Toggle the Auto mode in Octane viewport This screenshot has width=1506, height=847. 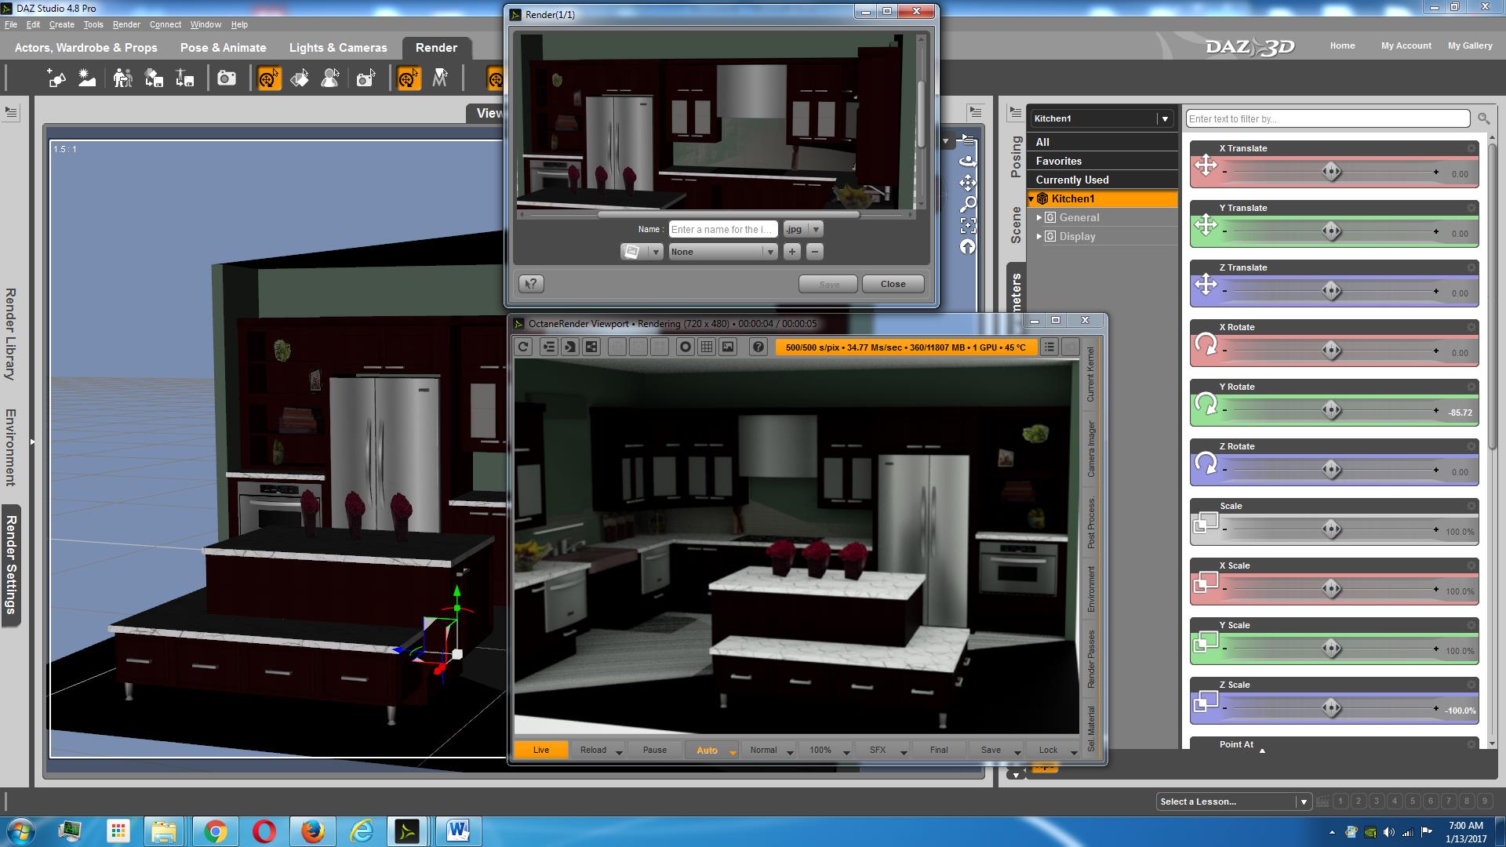707,750
